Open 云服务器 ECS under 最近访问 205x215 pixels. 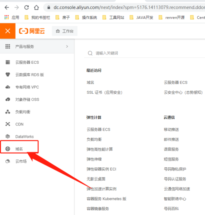coord(175,82)
